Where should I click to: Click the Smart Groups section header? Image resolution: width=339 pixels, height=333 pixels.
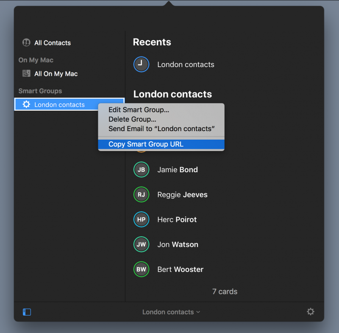click(x=40, y=91)
